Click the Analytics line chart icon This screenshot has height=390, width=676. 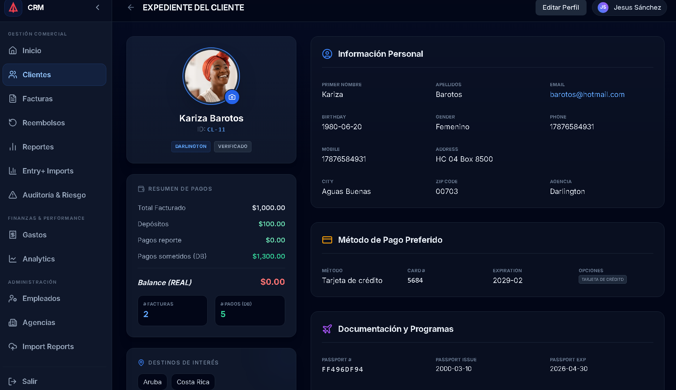(x=13, y=259)
